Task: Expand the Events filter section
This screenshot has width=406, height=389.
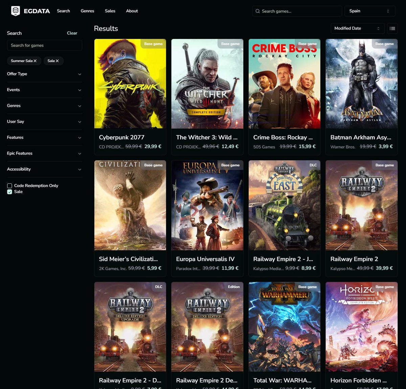Action: 44,90
